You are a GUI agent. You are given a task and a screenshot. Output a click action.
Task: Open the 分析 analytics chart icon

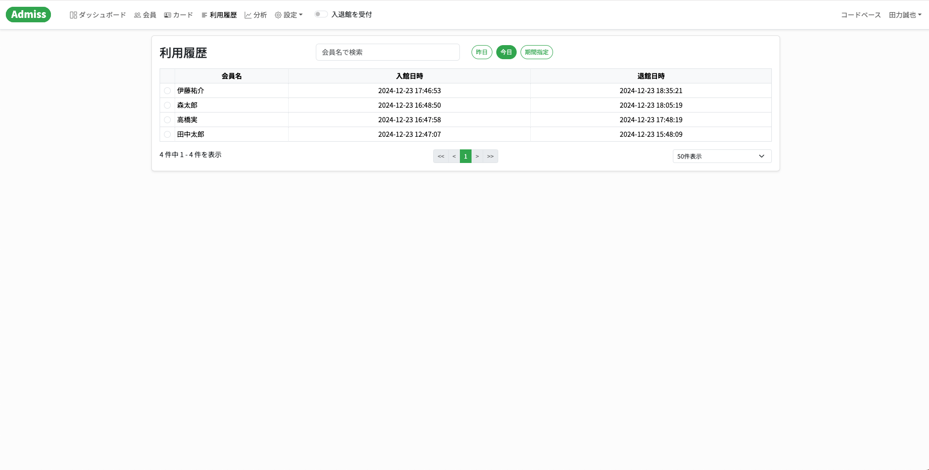tap(248, 15)
